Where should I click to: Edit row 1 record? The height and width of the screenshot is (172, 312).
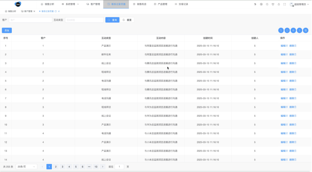(284, 46)
